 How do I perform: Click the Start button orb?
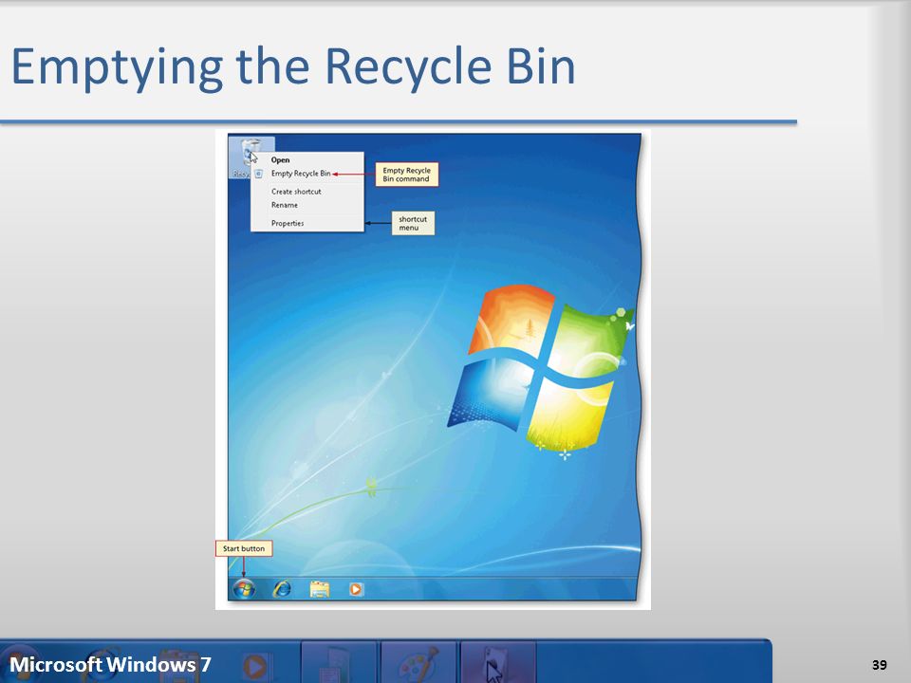244,589
